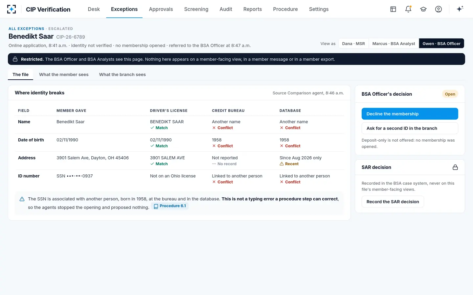Click the lock icon on SAR decision card
The width and height of the screenshot is (473, 295).
click(455, 167)
